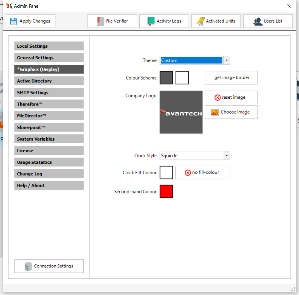Image resolution: width=299 pixels, height=295 pixels.
Task: Click the Activated Units keys icon
Action: pyautogui.click(x=200, y=21)
